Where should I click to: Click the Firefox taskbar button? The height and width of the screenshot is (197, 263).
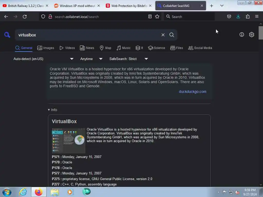point(39,192)
